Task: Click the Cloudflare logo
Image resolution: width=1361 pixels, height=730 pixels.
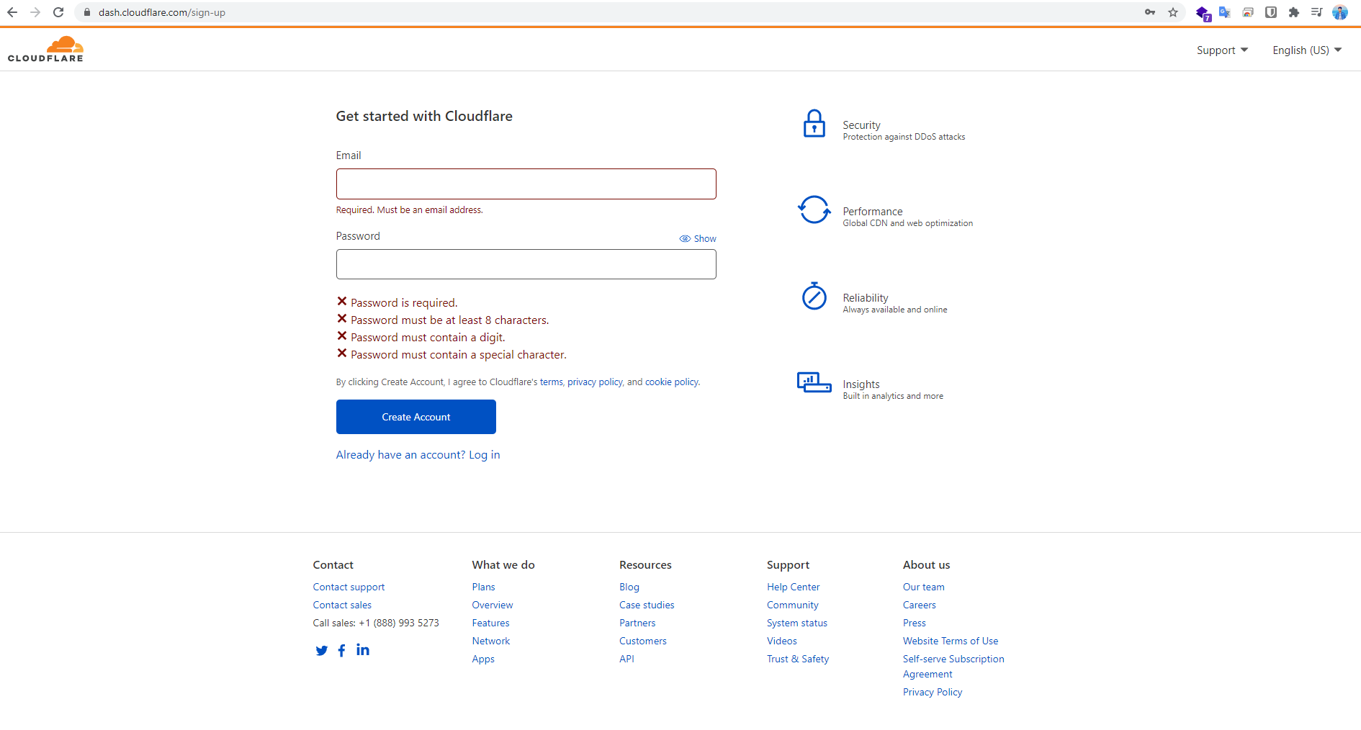Action: (x=45, y=49)
